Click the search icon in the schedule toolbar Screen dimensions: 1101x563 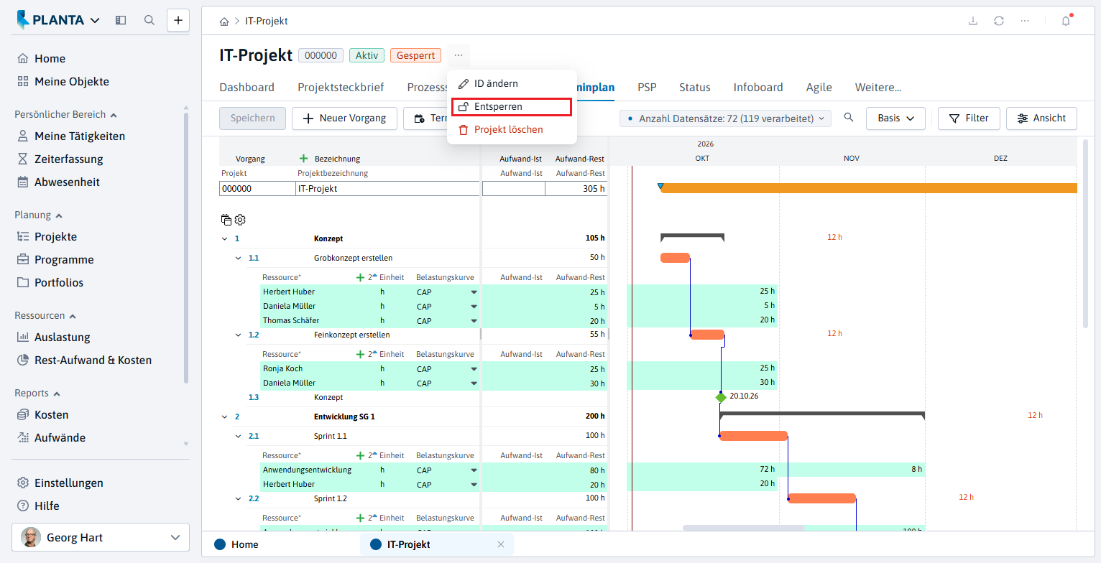pyautogui.click(x=849, y=118)
